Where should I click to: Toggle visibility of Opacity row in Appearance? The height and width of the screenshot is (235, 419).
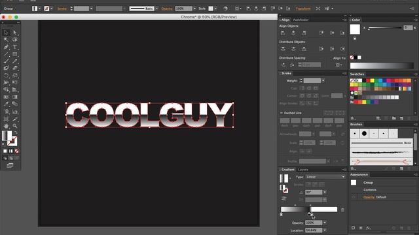[354, 197]
